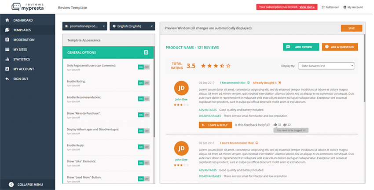Click the Ask a Question mark icon
The height and width of the screenshot is (190, 374).
(326, 47)
